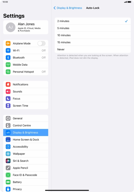Choose Never for auto-lock

pos(93,49)
